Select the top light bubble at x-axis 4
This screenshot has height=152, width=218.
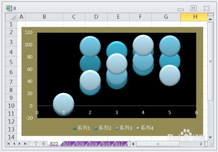(x=143, y=45)
